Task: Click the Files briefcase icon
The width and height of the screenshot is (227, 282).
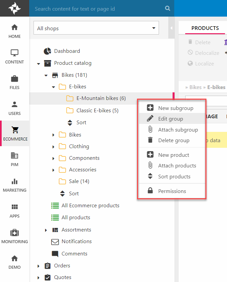Action: [x=15, y=82]
